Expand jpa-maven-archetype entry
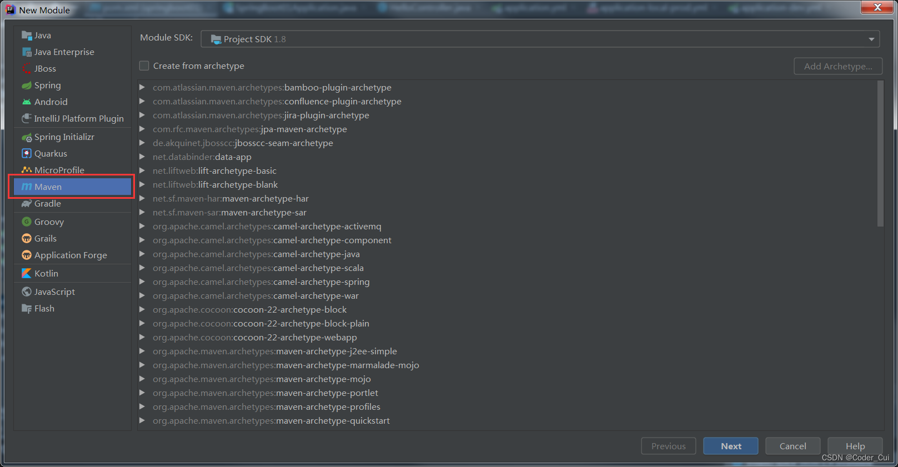 click(142, 129)
